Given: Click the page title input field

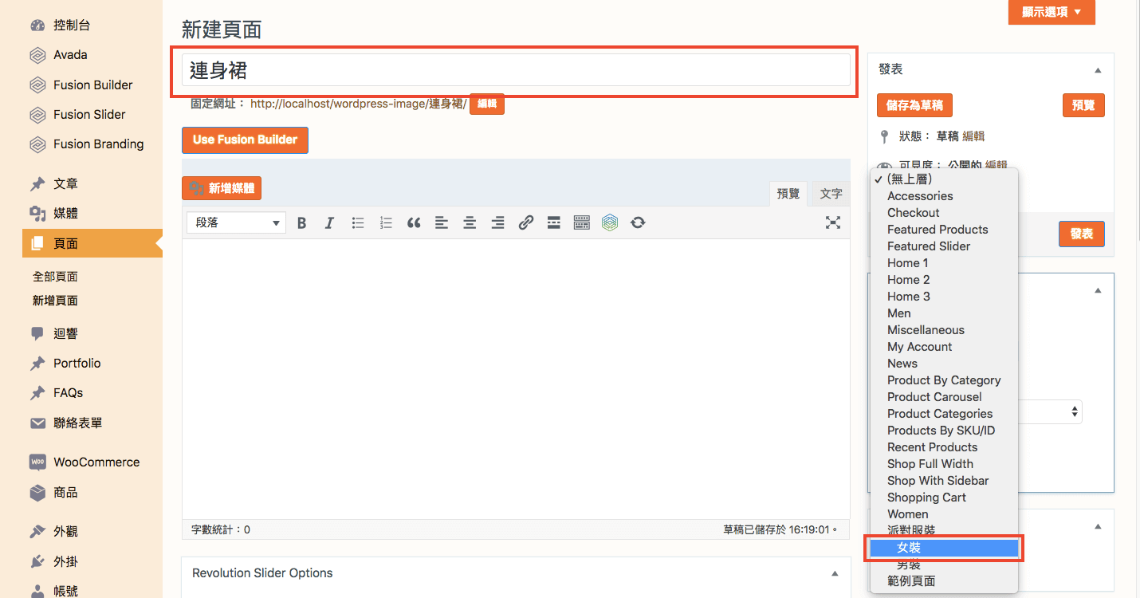Looking at the screenshot, I should pos(516,70).
